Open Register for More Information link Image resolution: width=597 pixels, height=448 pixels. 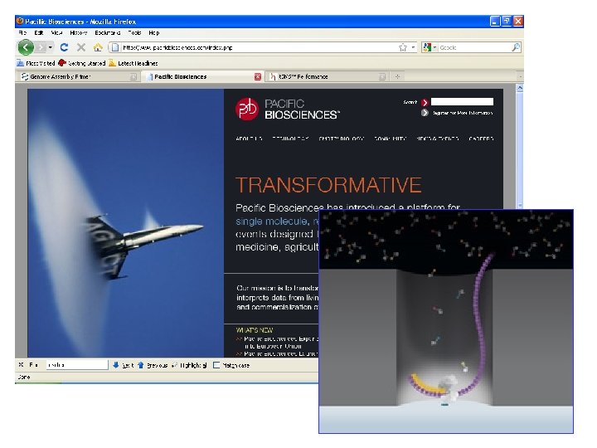tap(463, 113)
